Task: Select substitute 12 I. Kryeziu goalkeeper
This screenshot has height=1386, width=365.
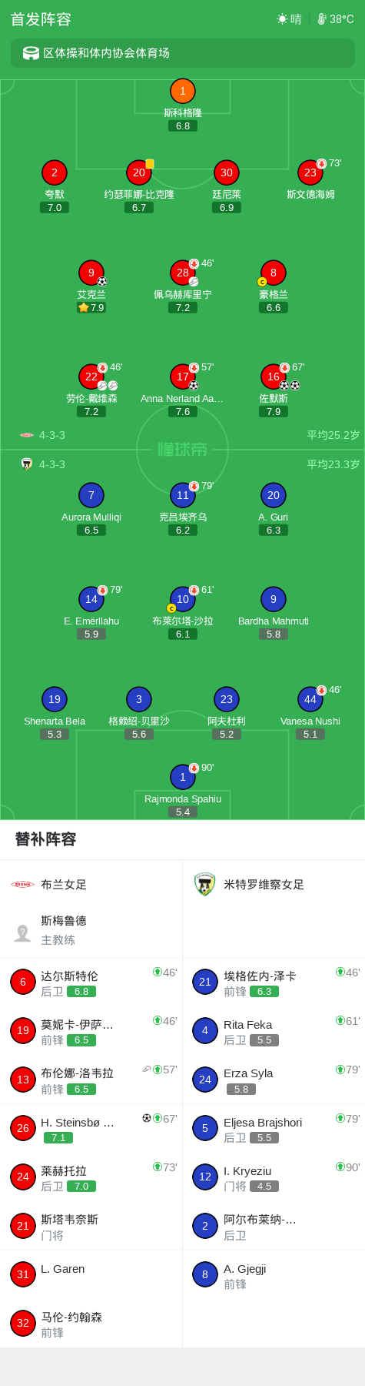Action: 274,1177
